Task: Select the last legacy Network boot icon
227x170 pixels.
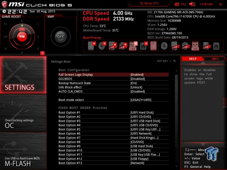Action: coord(216,46)
